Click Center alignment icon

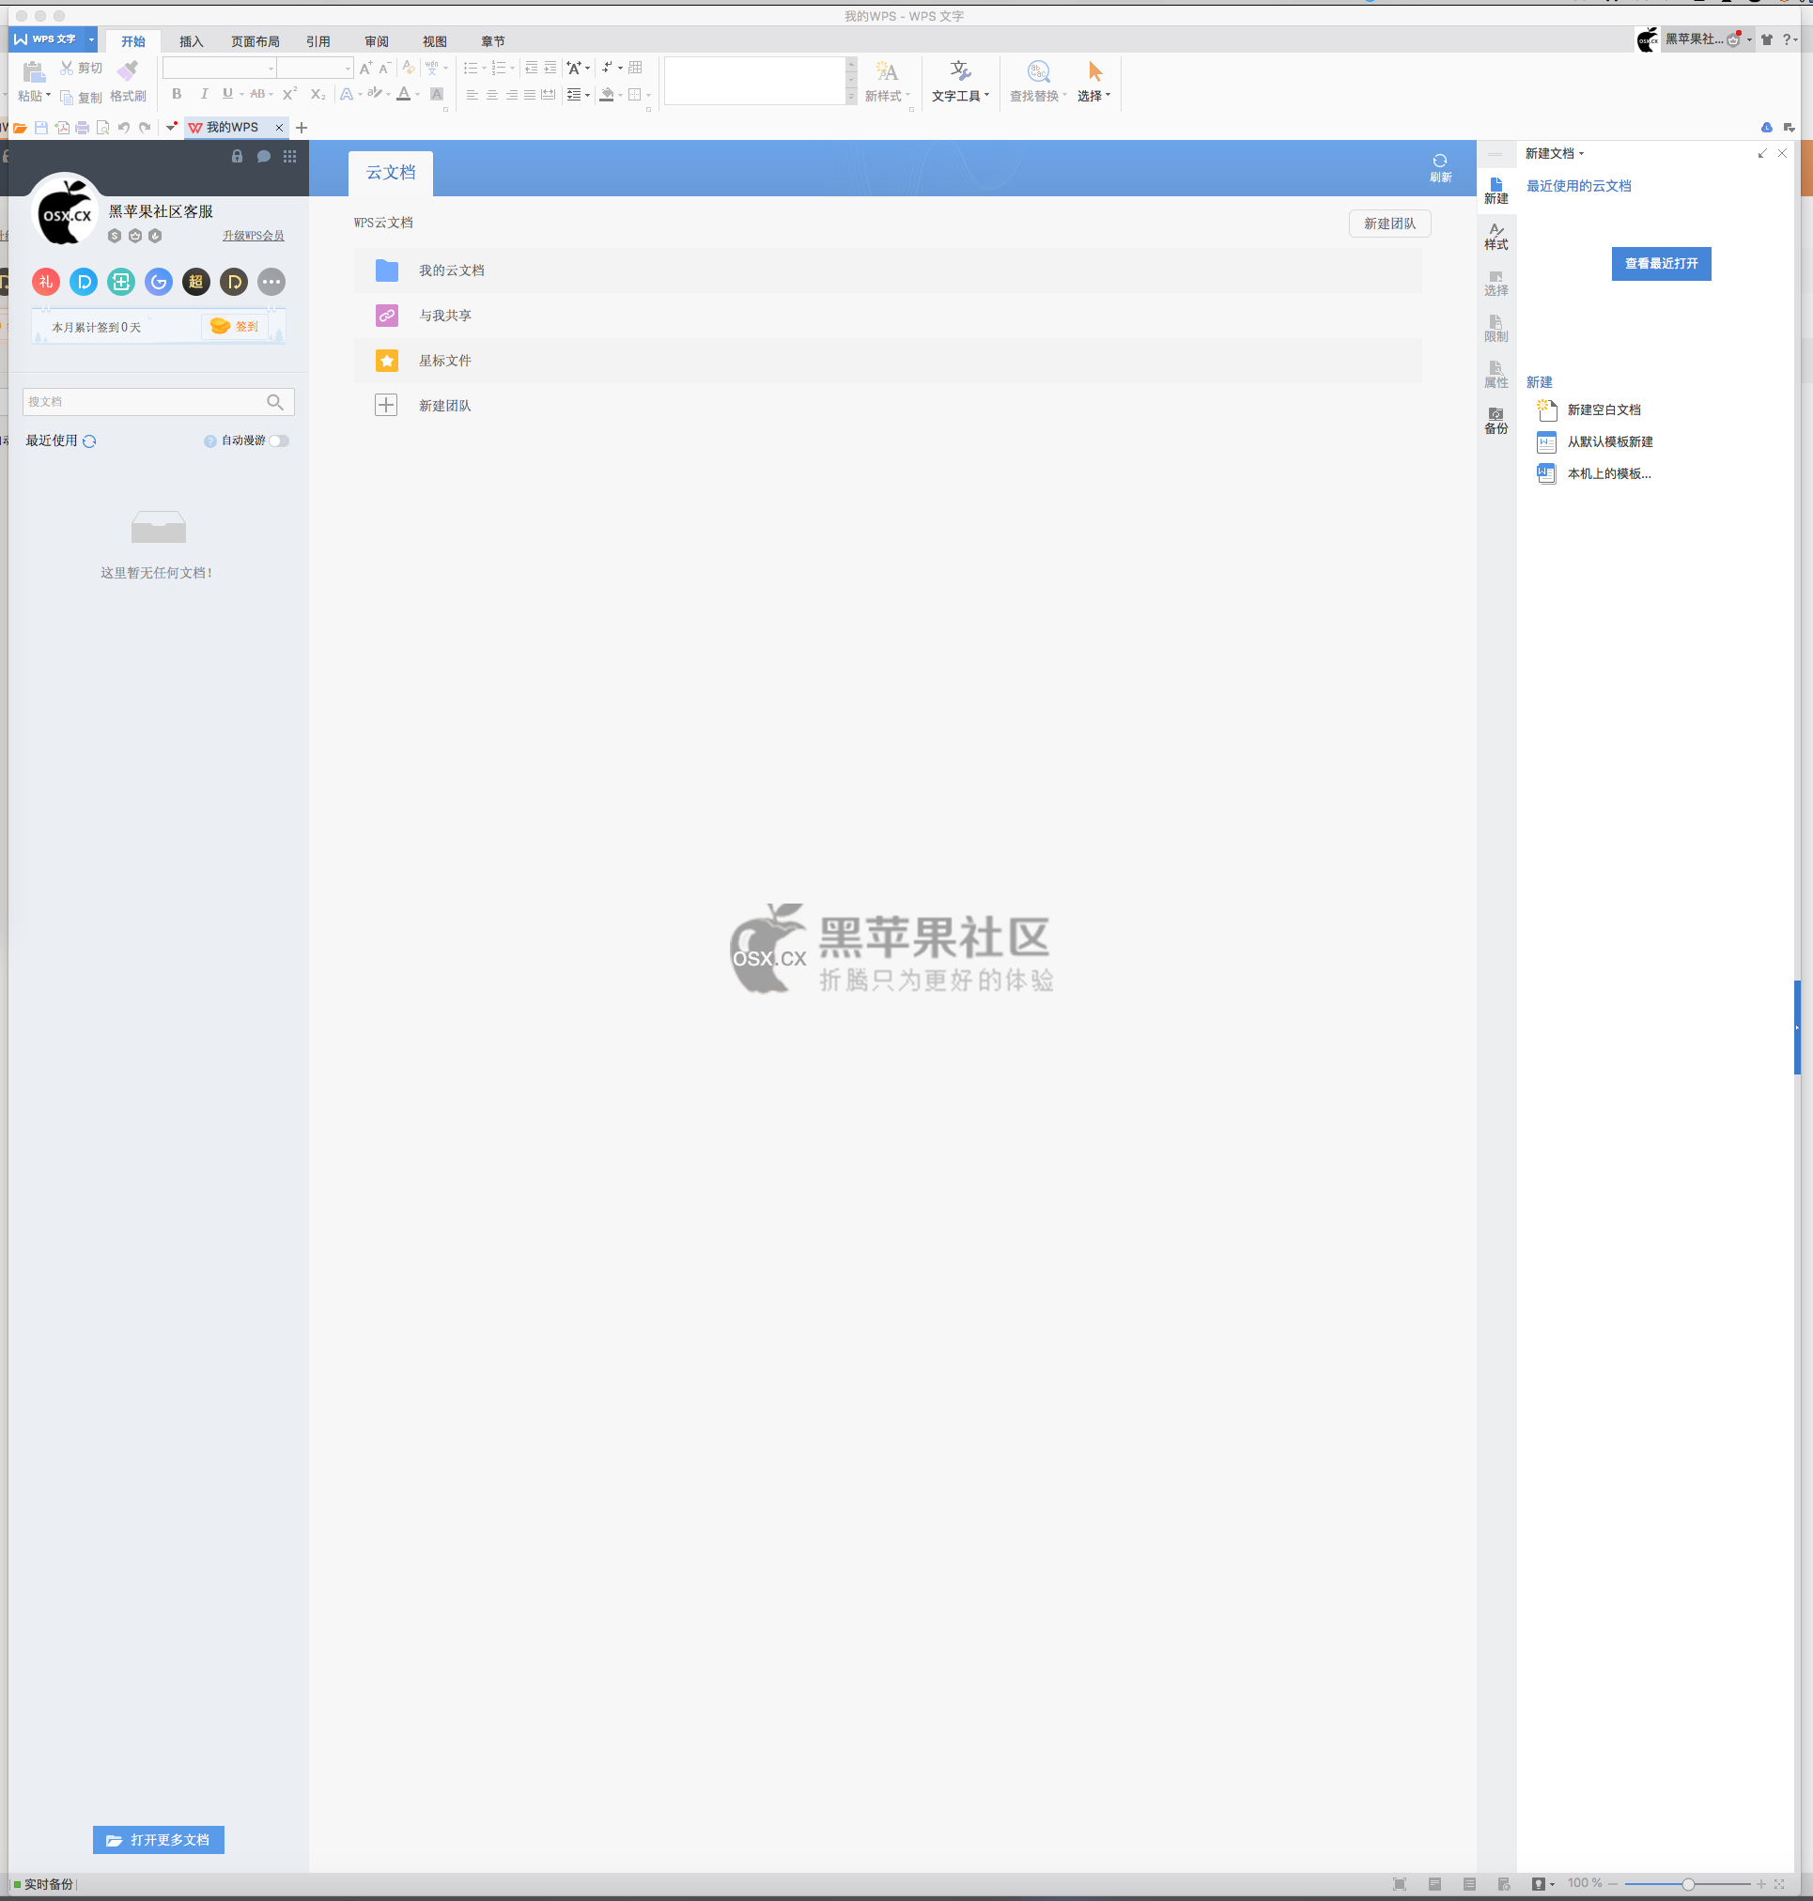[x=492, y=95]
